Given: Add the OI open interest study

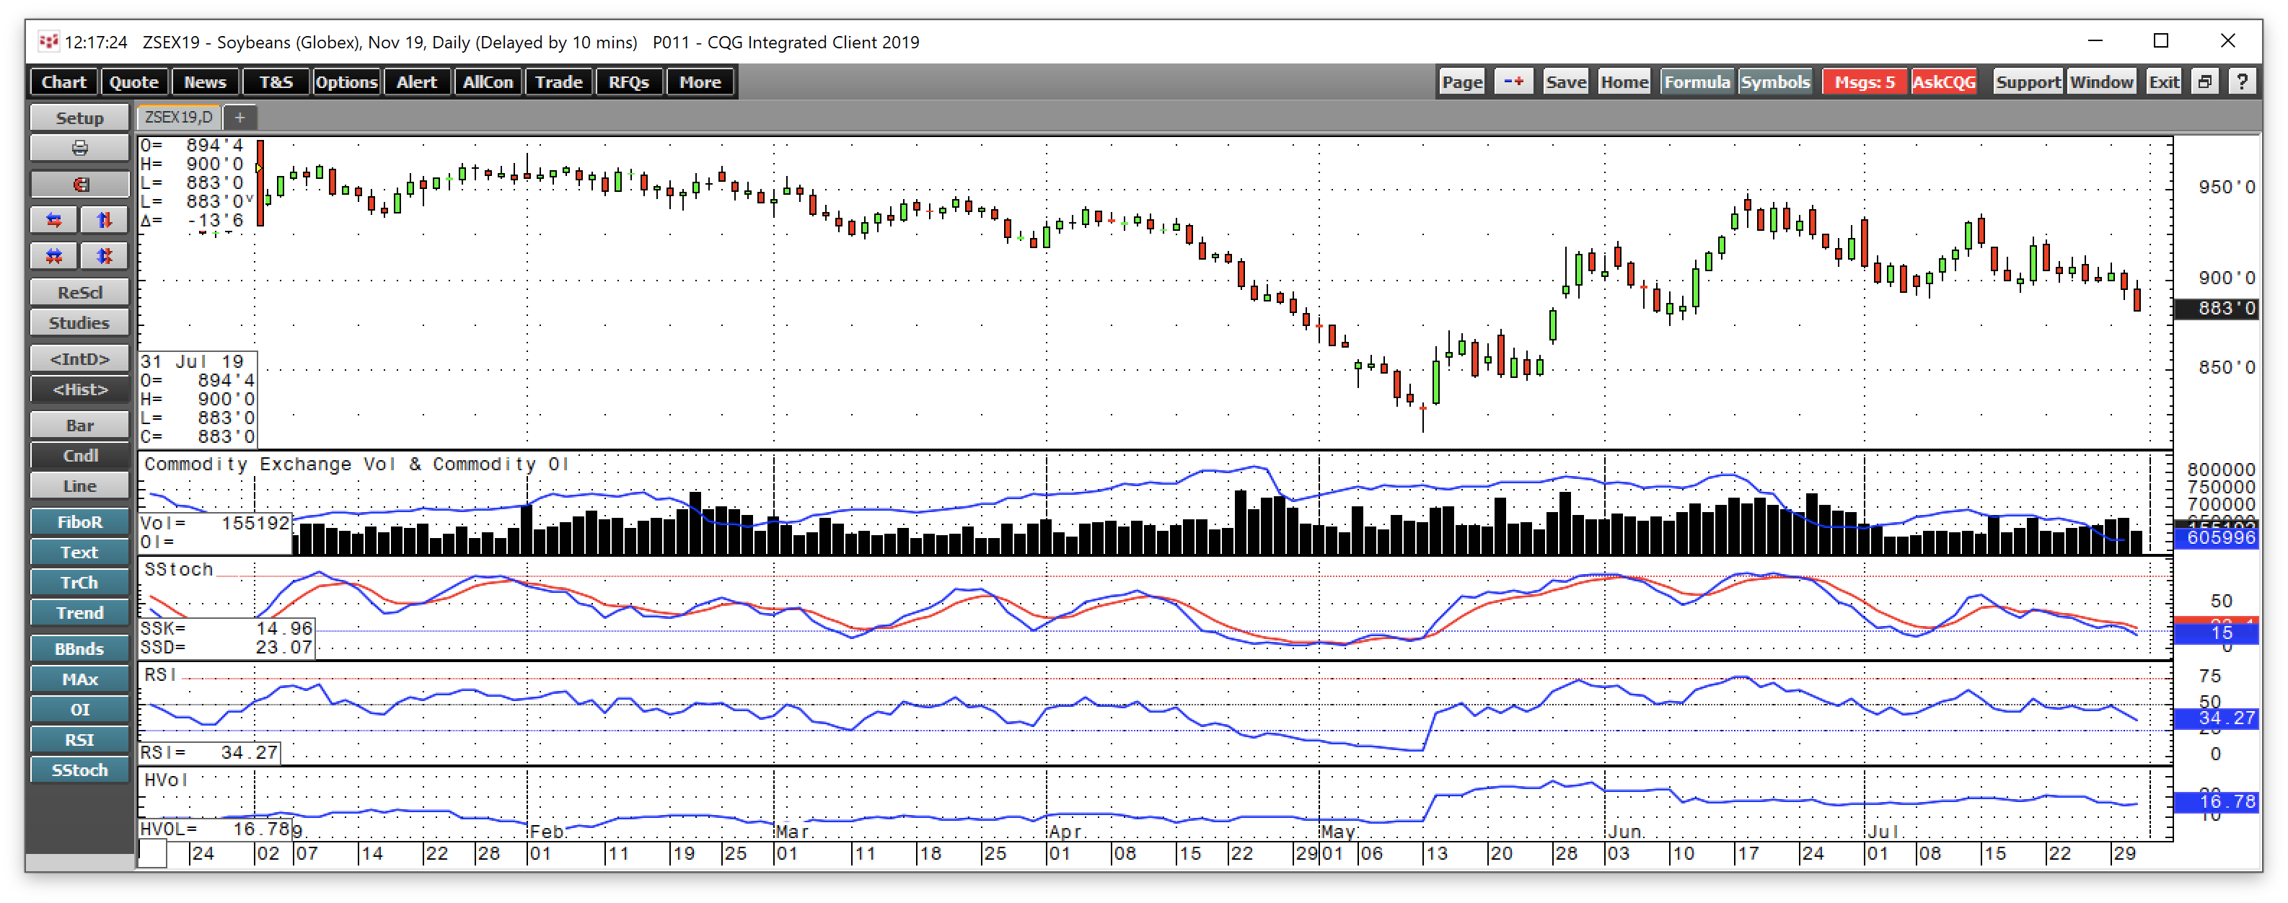Looking at the screenshot, I should [x=80, y=710].
